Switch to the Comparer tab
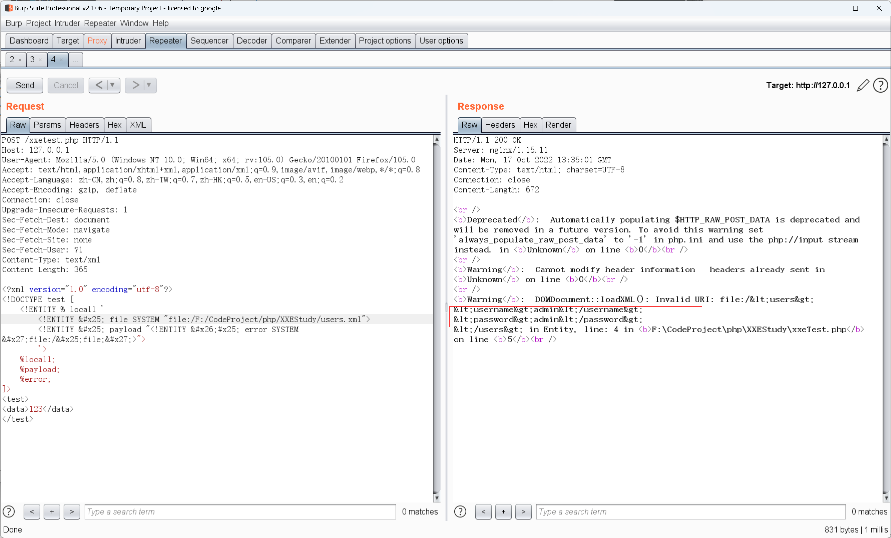The image size is (891, 538). [293, 41]
